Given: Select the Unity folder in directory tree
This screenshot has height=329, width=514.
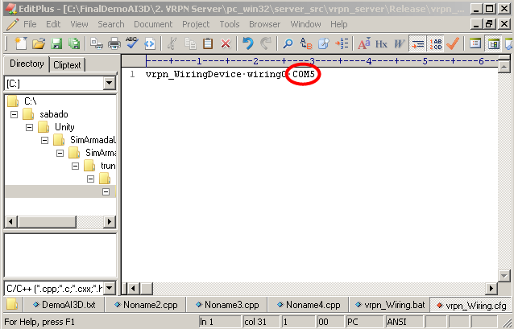Looking at the screenshot, I should (64, 127).
